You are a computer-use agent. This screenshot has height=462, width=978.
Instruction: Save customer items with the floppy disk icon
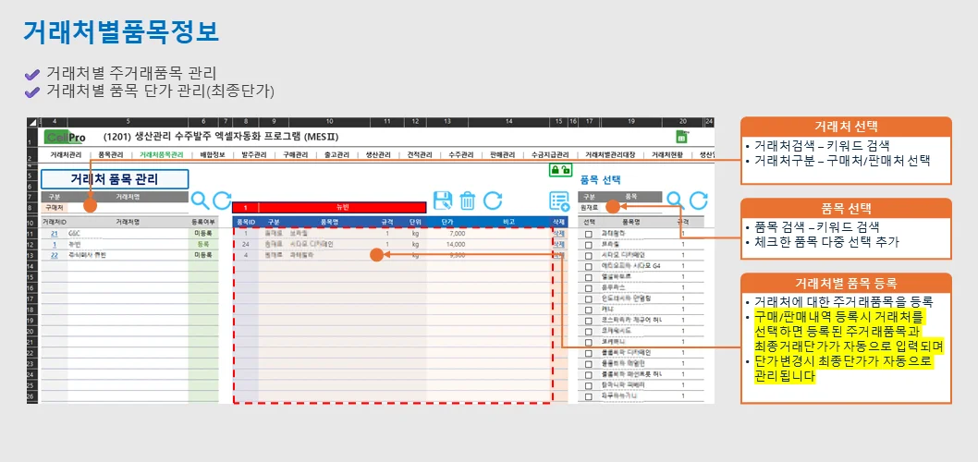[443, 201]
